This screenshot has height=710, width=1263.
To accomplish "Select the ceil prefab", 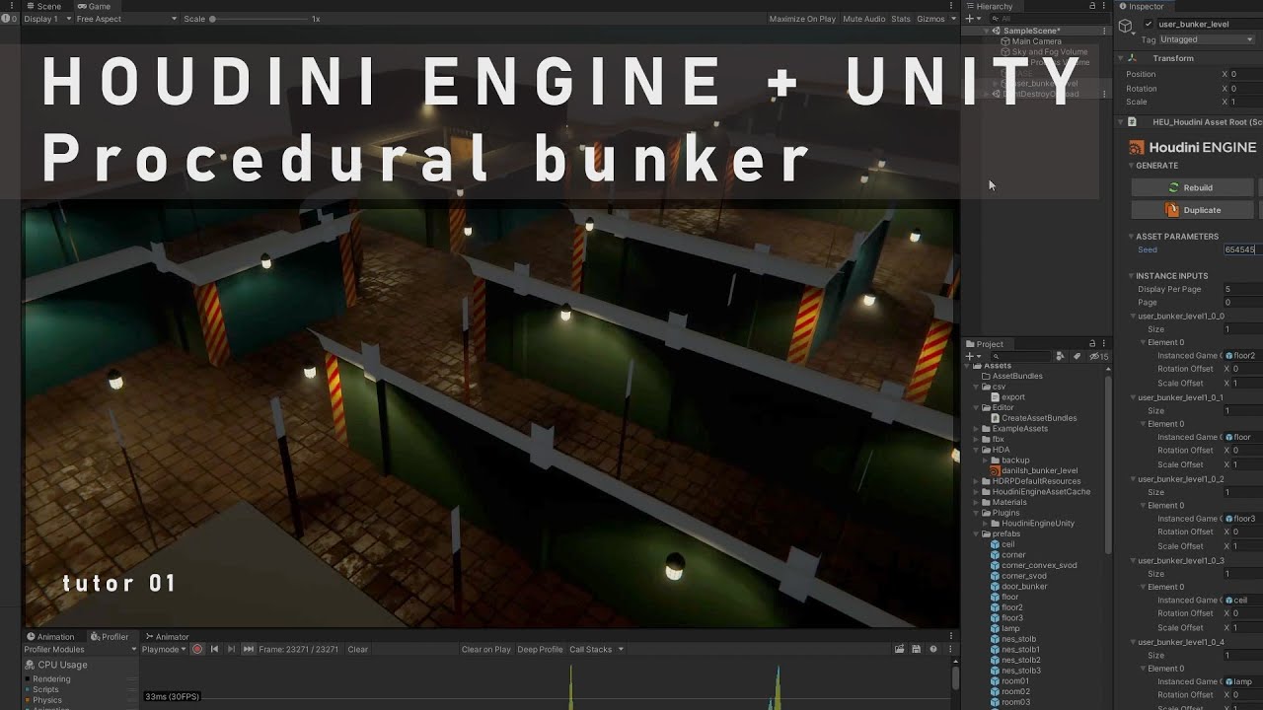I will pyautogui.click(x=1002, y=544).
